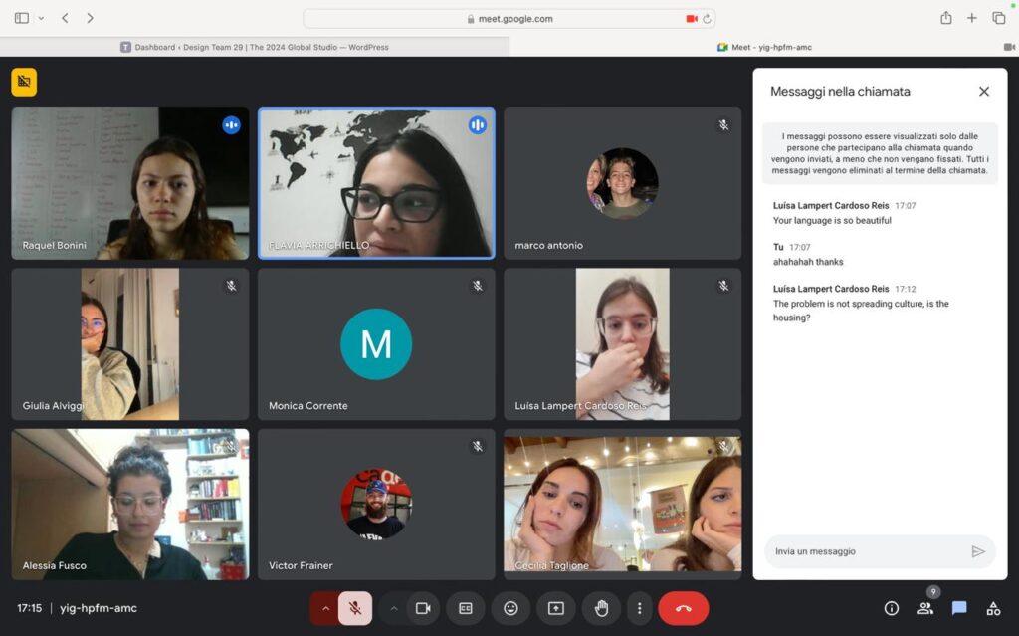The width and height of the screenshot is (1019, 636).
Task: Open the meeting details info icon
Action: (x=892, y=608)
